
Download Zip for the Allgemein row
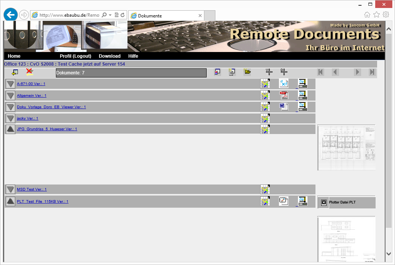(x=303, y=96)
